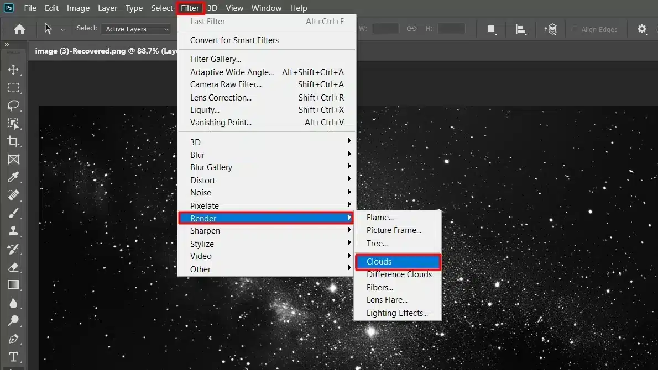Open the Image menu
This screenshot has width=658, height=370.
pos(78,8)
